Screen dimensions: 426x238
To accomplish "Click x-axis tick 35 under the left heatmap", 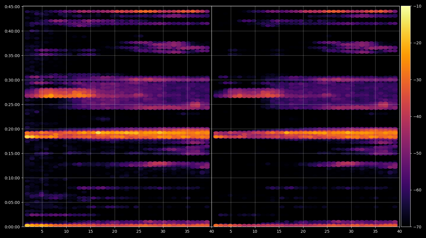I will click(187, 232).
